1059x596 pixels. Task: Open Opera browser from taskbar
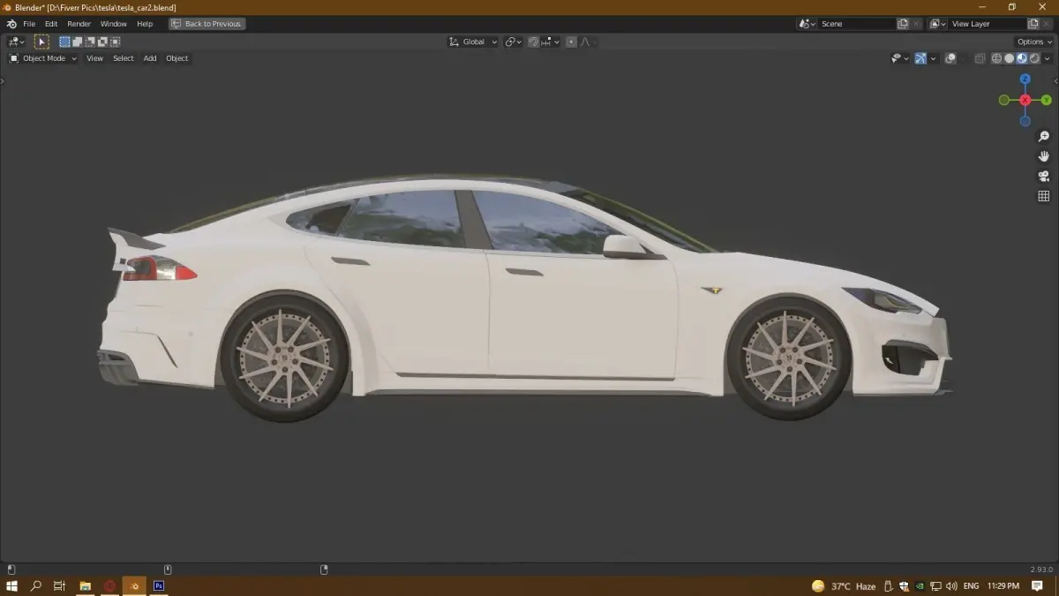pos(109,585)
